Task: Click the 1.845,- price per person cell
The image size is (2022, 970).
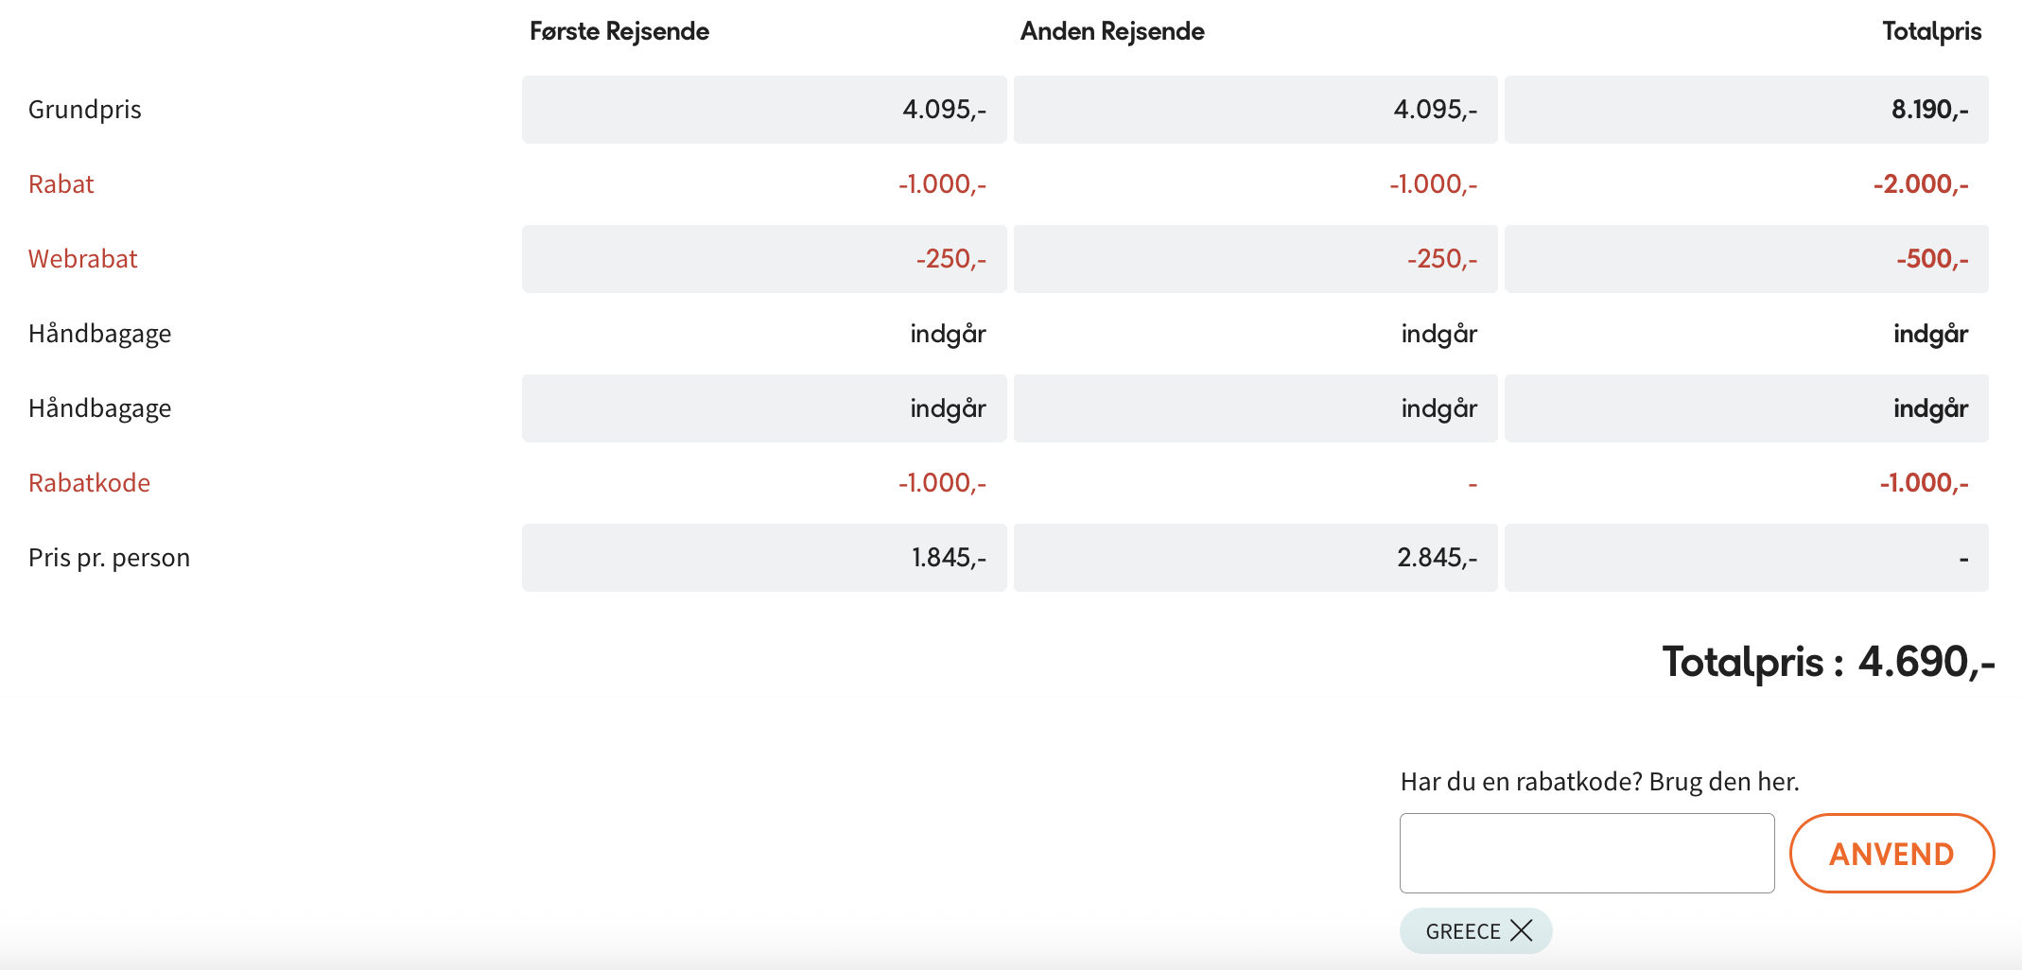Action: tap(948, 558)
